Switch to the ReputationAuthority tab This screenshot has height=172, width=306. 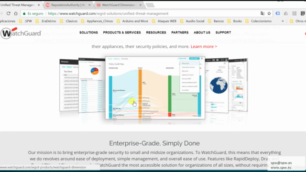pos(68,5)
